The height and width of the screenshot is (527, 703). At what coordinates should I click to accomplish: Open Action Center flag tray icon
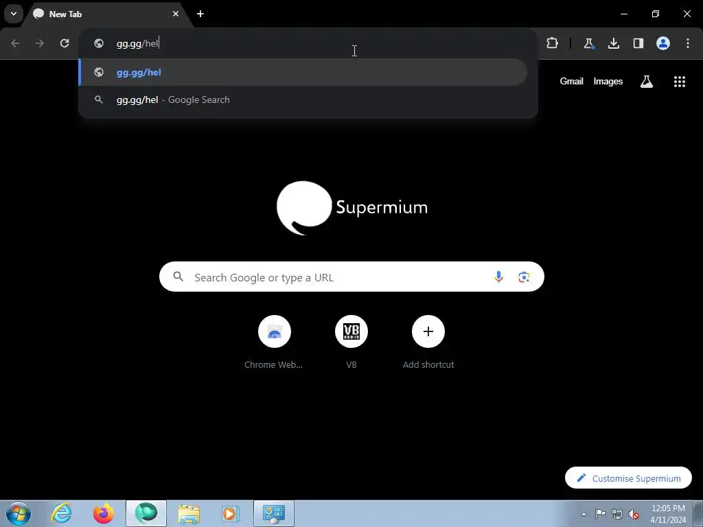click(600, 514)
